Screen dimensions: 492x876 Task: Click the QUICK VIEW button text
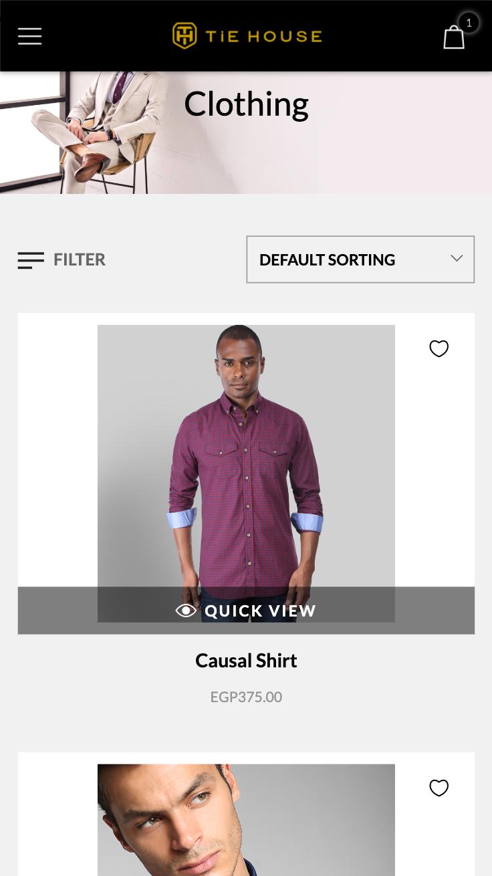tap(261, 611)
